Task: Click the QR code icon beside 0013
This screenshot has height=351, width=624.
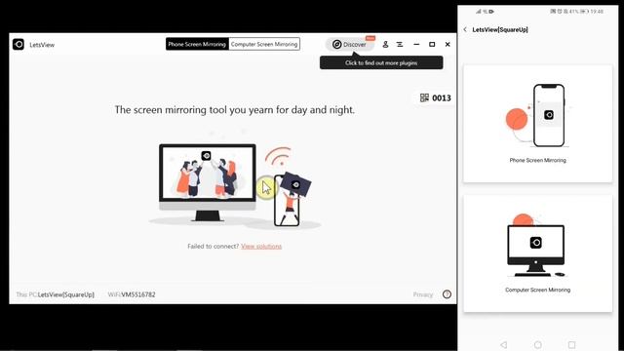Action: click(x=424, y=97)
